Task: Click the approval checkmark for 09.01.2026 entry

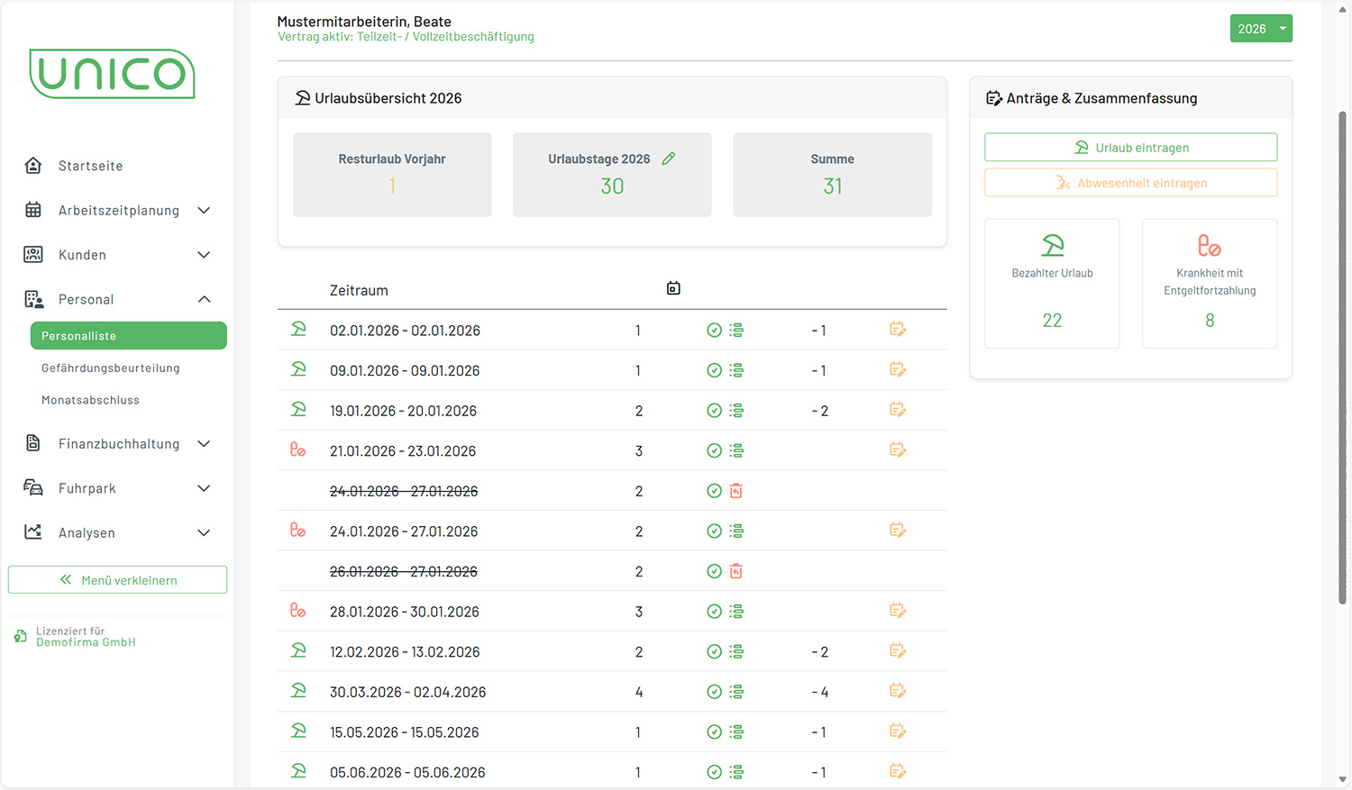Action: coord(714,370)
